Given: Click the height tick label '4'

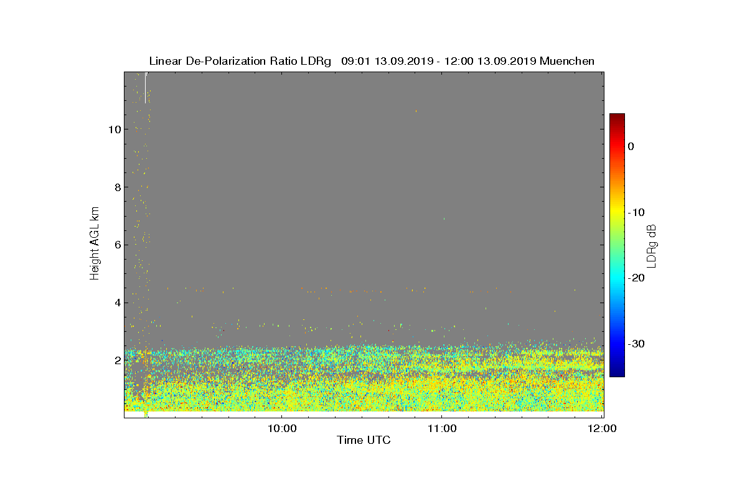Looking at the screenshot, I should tap(116, 303).
